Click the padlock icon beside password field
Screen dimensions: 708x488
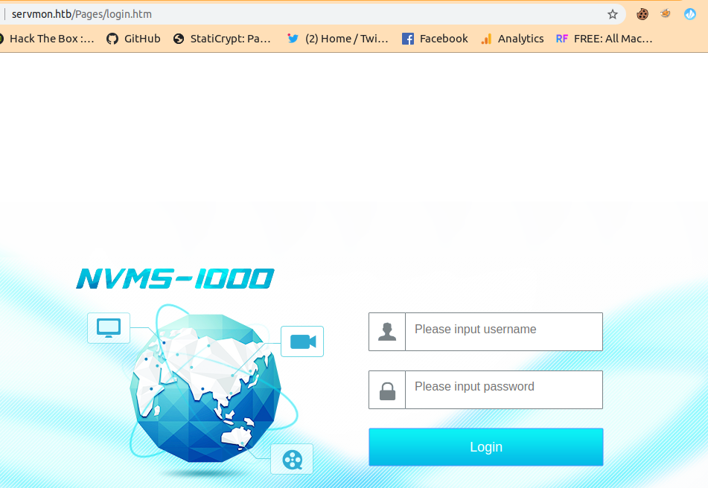[x=387, y=390]
